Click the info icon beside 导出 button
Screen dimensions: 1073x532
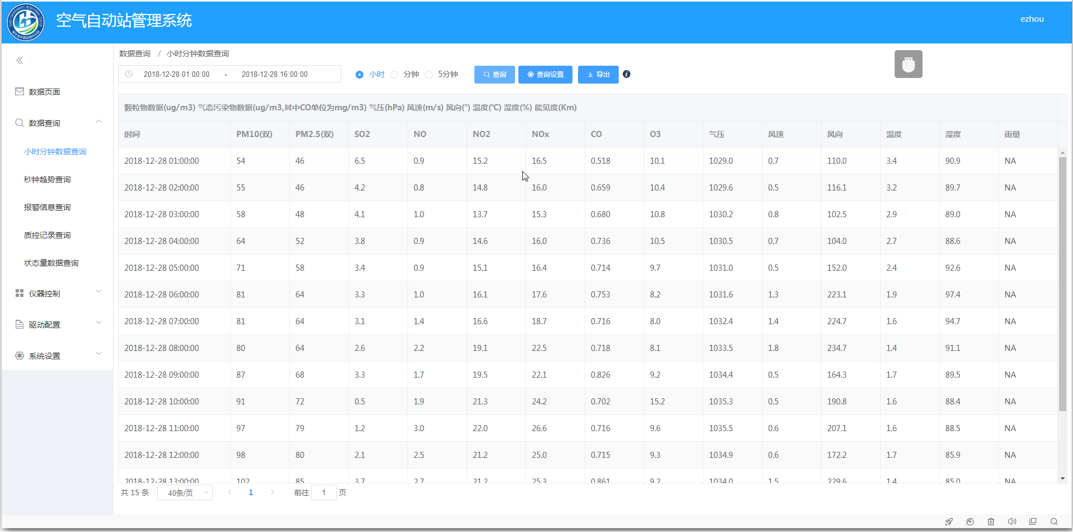627,74
